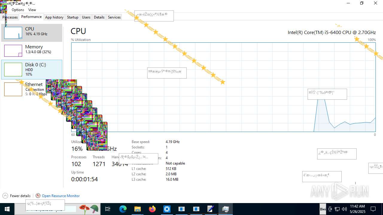Click the Up time value 0:00:01:54

pyautogui.click(x=84, y=179)
